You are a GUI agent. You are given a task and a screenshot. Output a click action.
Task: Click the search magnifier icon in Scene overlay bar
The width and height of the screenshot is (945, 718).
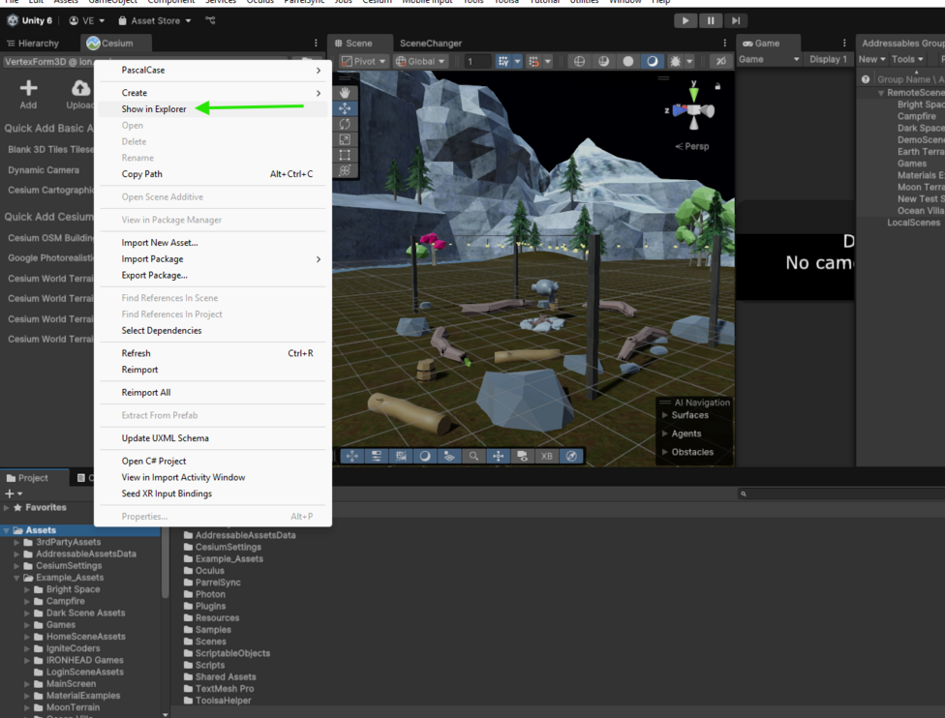[x=473, y=456]
